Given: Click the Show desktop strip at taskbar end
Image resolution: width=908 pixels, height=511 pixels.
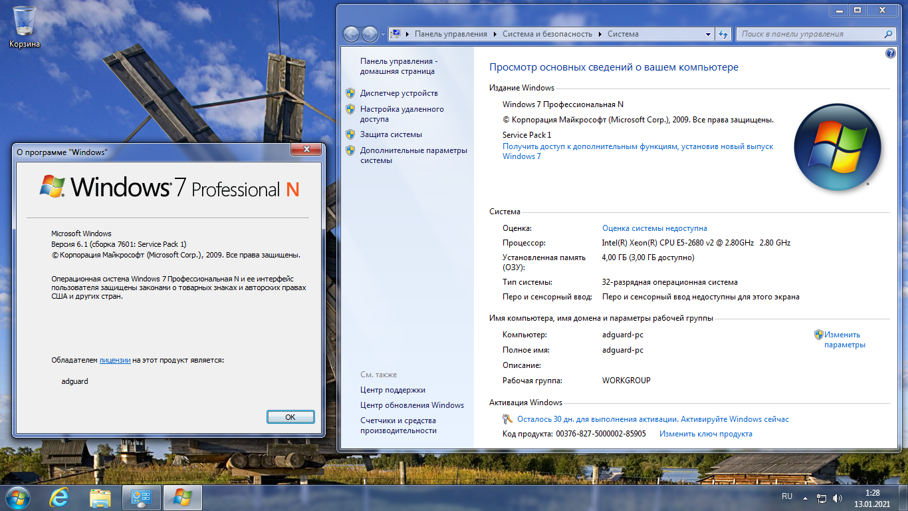Looking at the screenshot, I should 903,498.
